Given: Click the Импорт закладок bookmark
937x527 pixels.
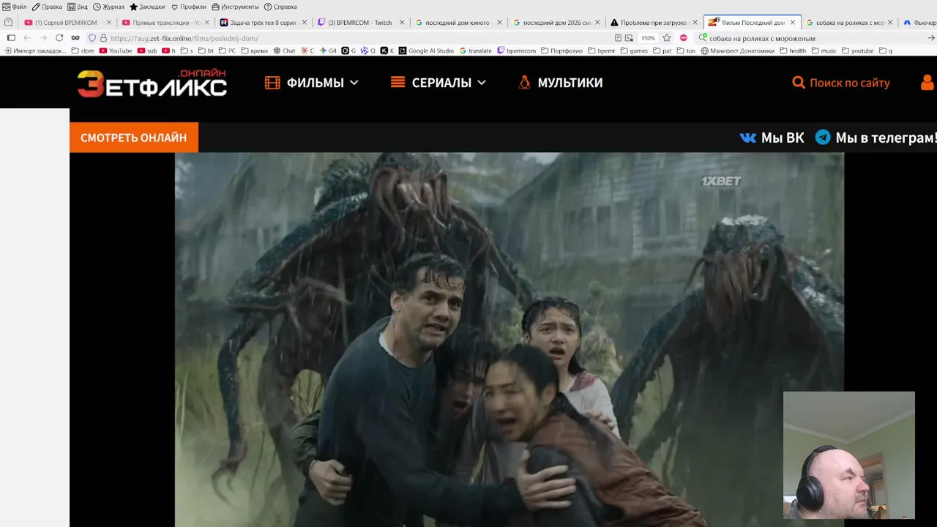Looking at the screenshot, I should 35,51.
